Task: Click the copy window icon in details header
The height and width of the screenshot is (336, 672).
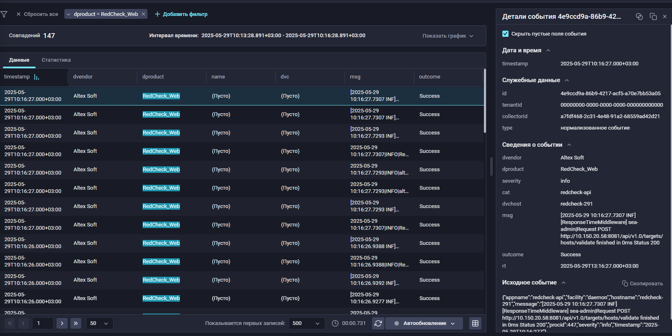Action: 653,16
